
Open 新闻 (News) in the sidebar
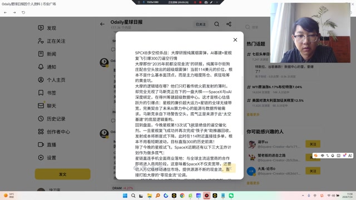point(47,54)
